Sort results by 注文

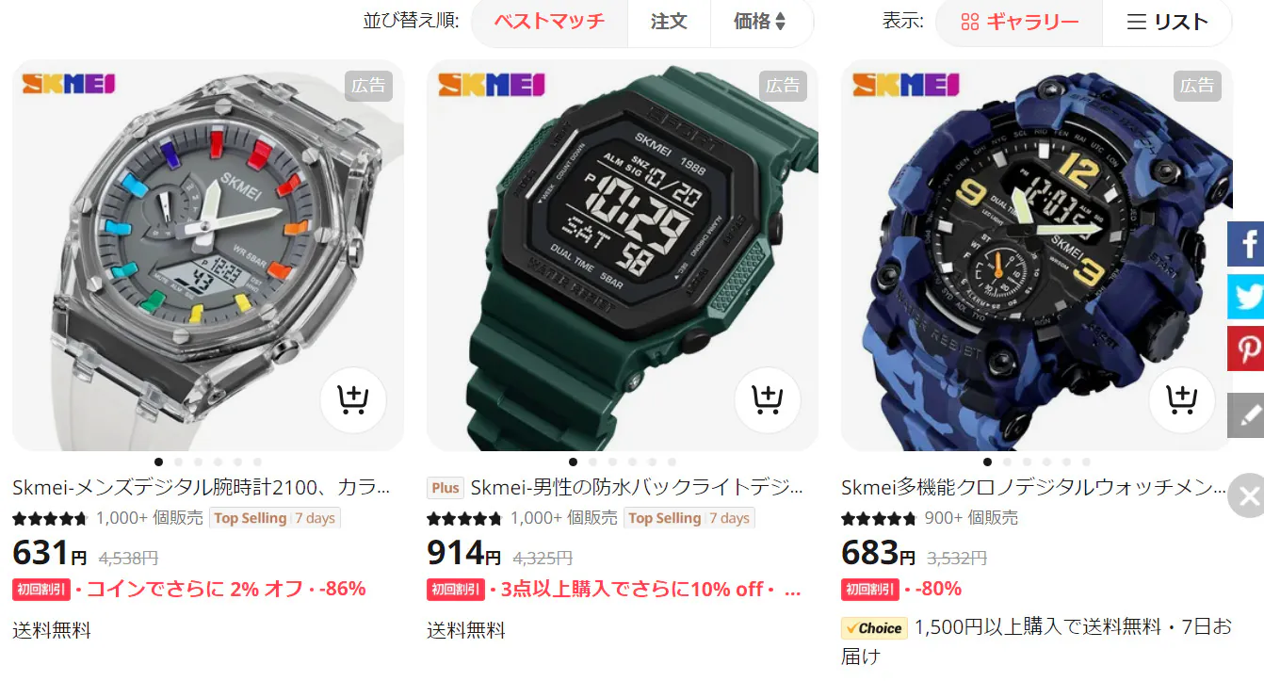(669, 22)
